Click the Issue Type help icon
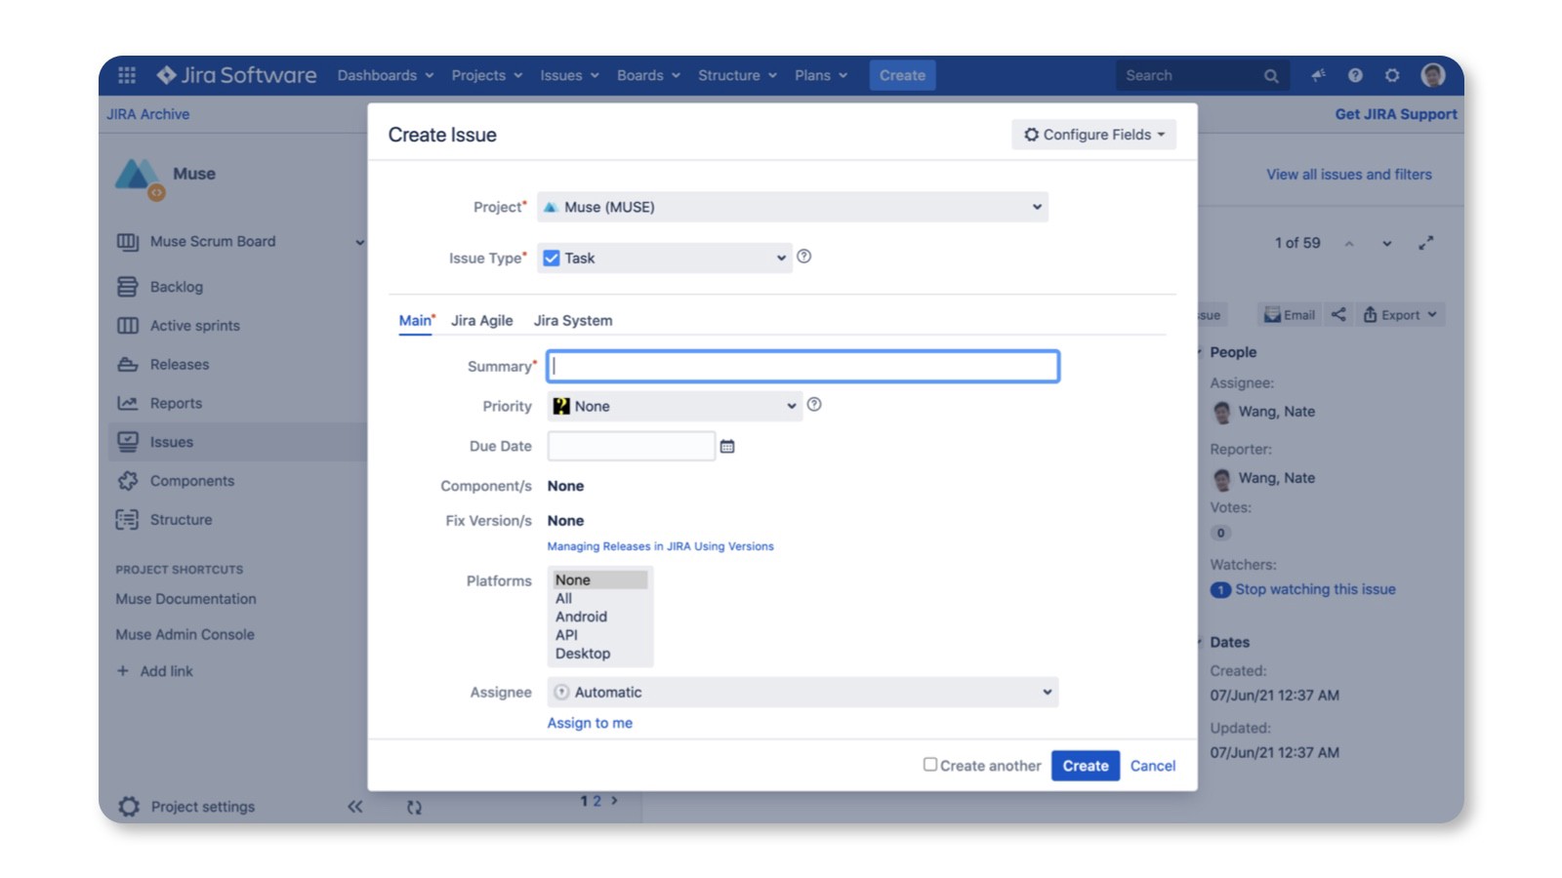The height and width of the screenshot is (878, 1562). click(x=803, y=257)
